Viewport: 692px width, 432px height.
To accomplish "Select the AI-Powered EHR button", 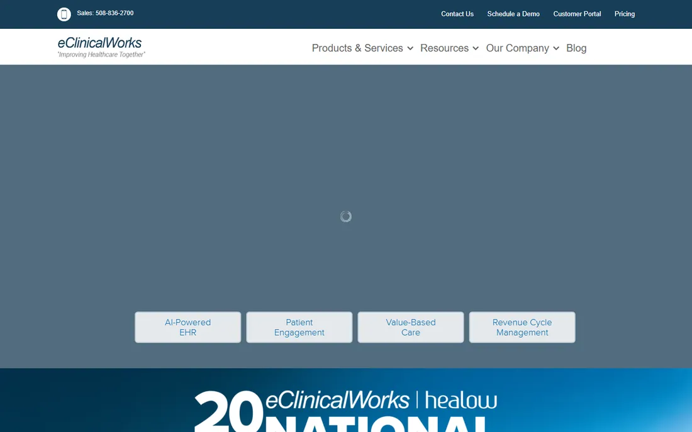I will (187, 327).
